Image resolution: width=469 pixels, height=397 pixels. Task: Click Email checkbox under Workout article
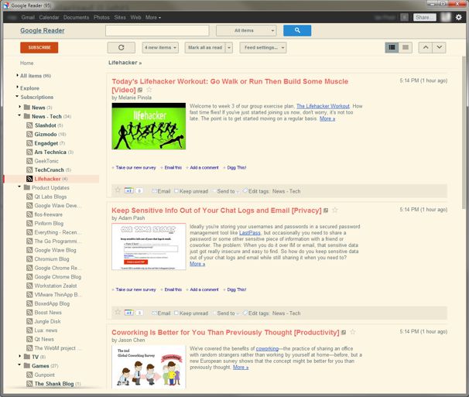[x=154, y=191]
